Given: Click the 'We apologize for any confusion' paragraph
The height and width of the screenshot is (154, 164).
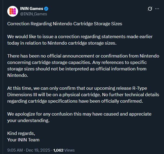Looking at the screenshot, I should (79, 114).
